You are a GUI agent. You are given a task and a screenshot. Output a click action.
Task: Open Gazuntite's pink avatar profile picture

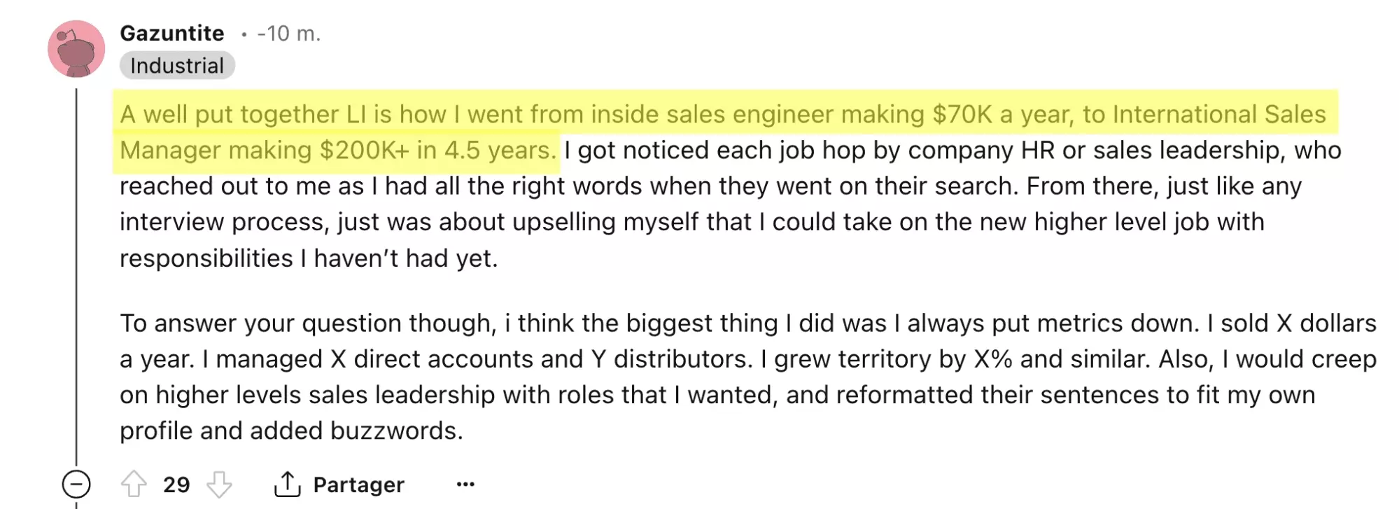coord(76,49)
